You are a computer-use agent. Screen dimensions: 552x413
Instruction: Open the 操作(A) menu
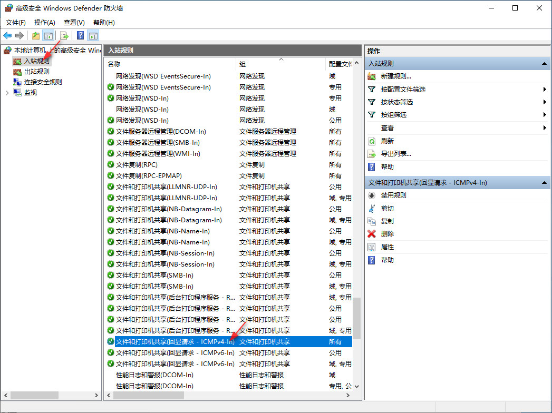(x=45, y=23)
